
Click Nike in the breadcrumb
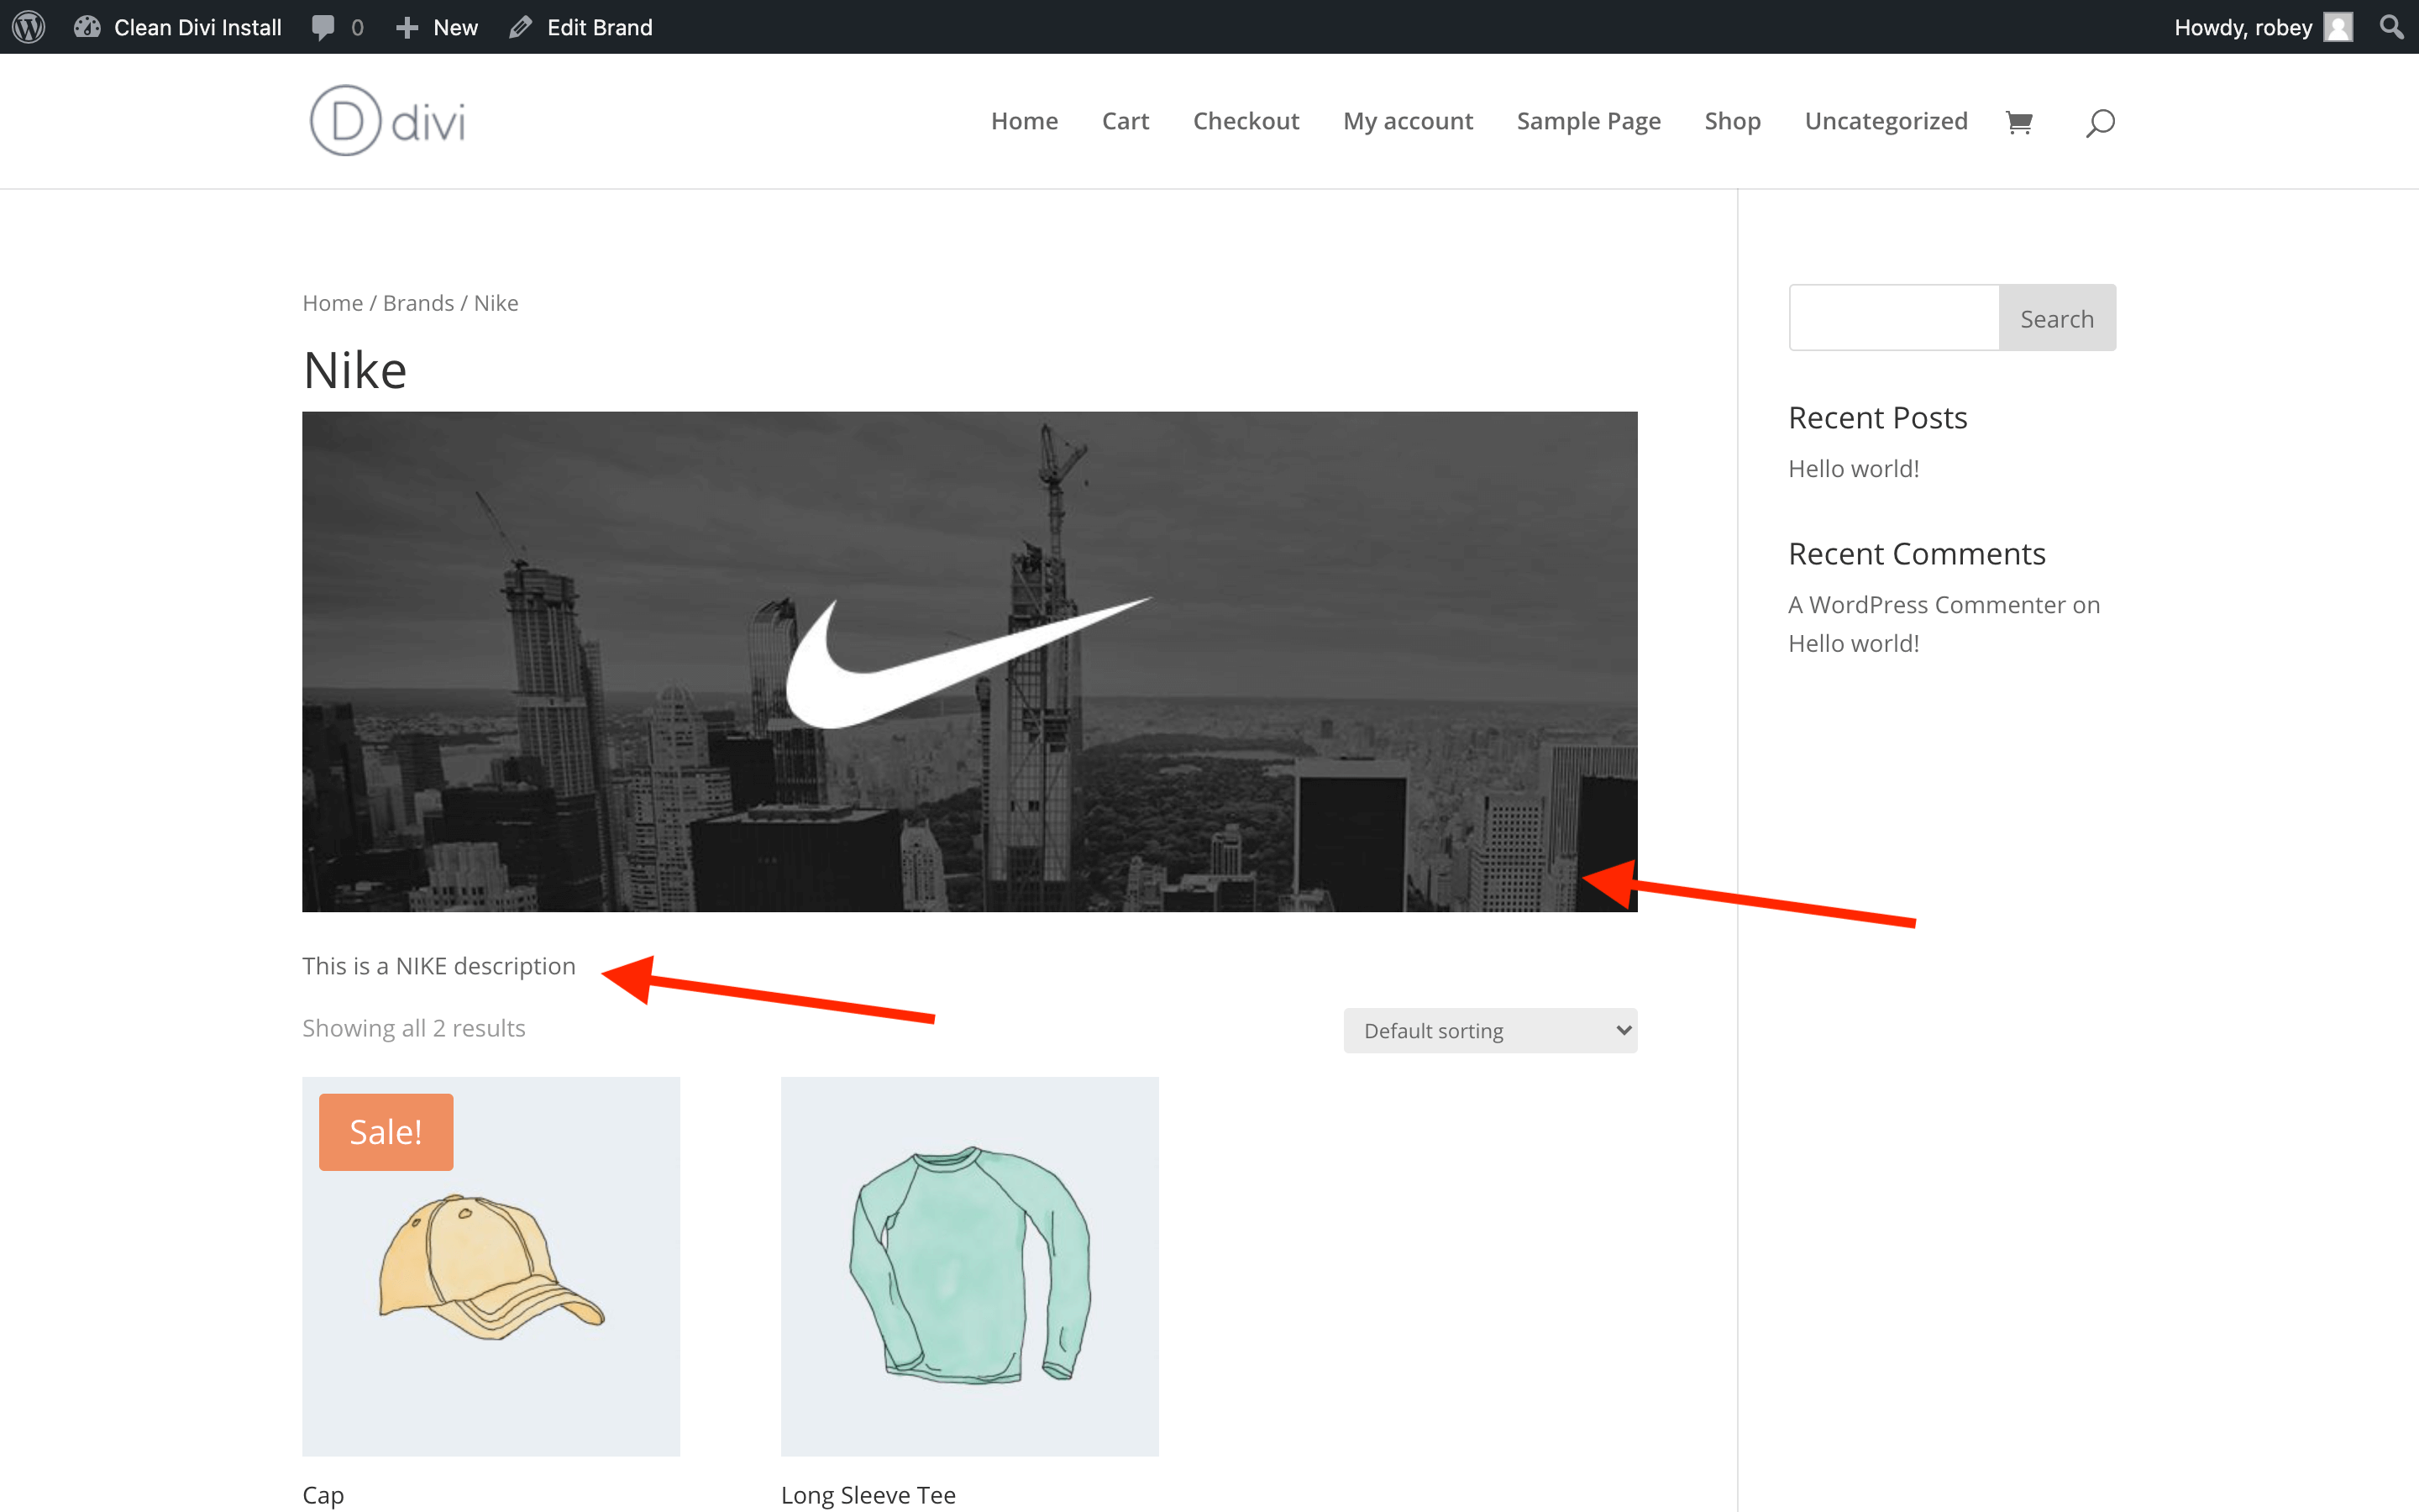[x=496, y=303]
